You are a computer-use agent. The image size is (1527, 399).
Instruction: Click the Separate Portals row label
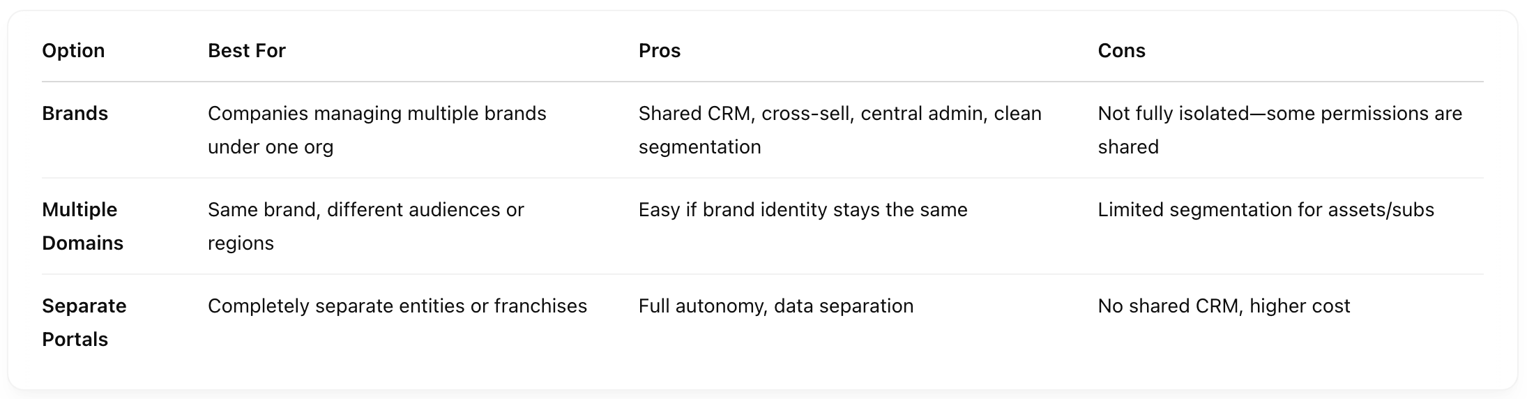(84, 322)
